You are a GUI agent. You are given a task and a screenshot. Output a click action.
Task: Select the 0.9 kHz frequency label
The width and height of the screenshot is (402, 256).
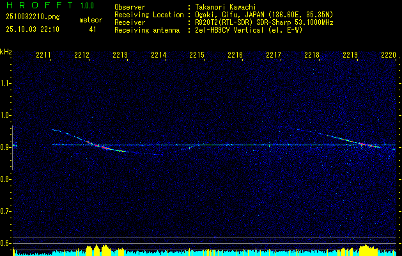coord(5,147)
